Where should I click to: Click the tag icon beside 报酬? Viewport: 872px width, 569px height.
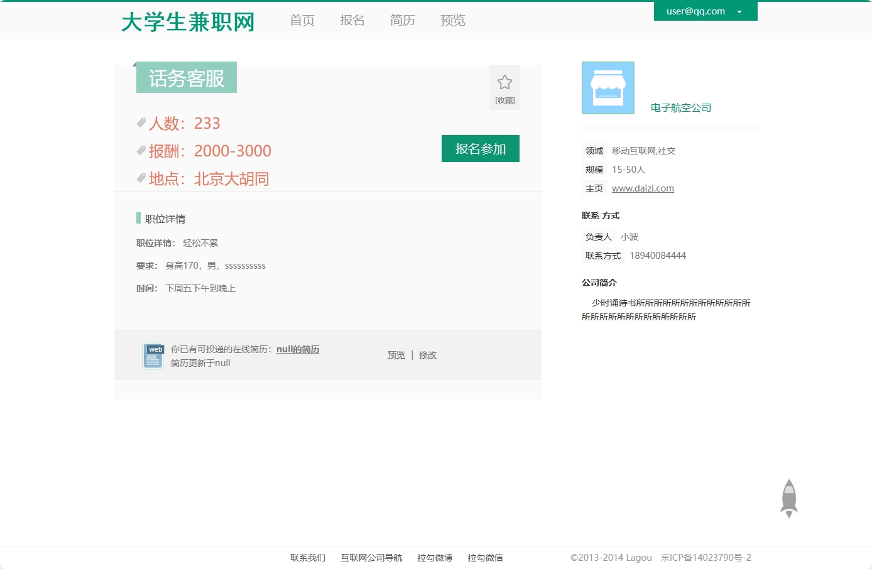click(x=141, y=151)
